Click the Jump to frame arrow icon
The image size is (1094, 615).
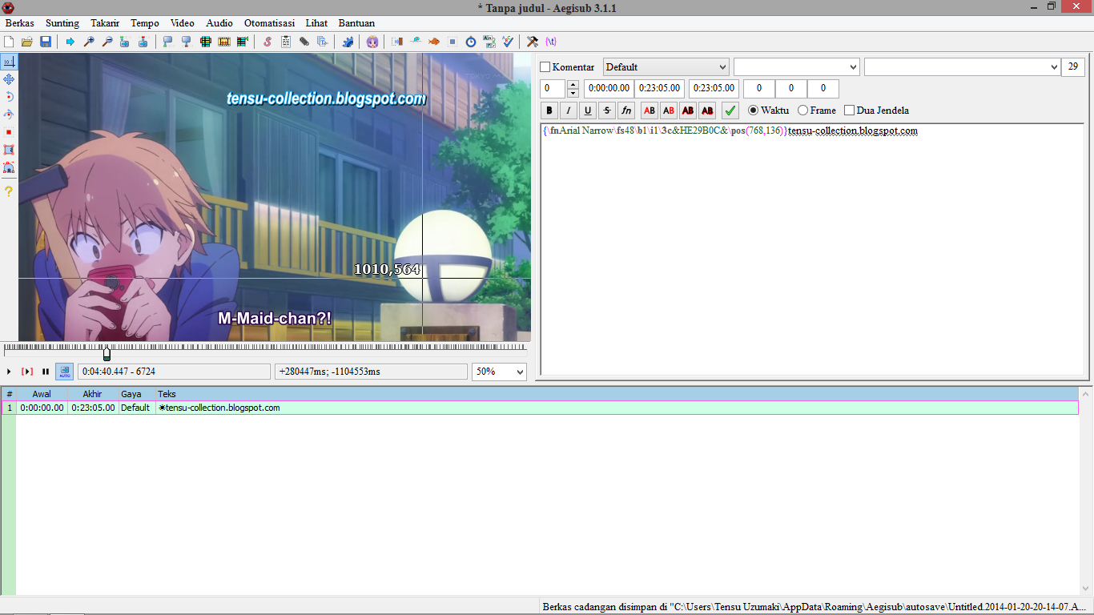[70, 42]
